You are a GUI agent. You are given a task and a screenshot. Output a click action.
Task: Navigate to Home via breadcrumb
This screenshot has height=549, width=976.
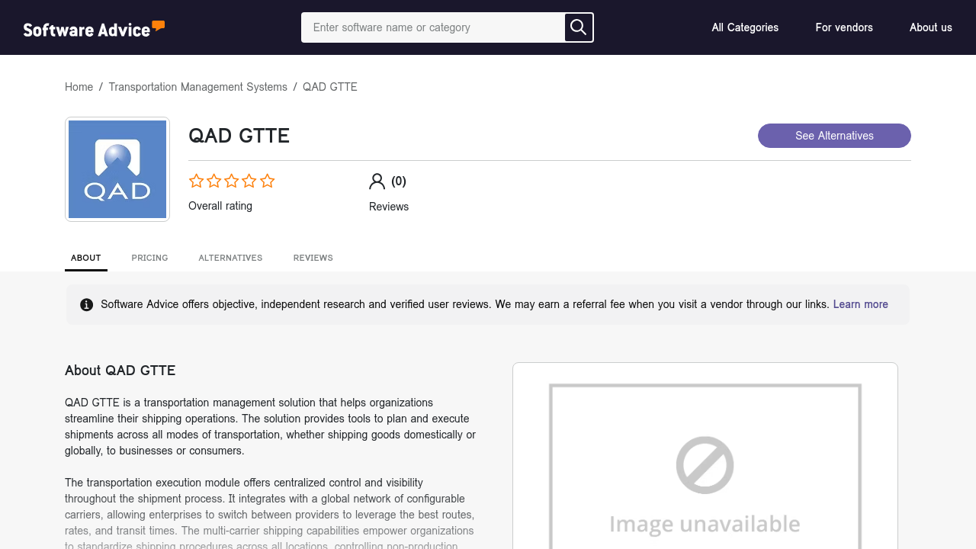coord(79,87)
